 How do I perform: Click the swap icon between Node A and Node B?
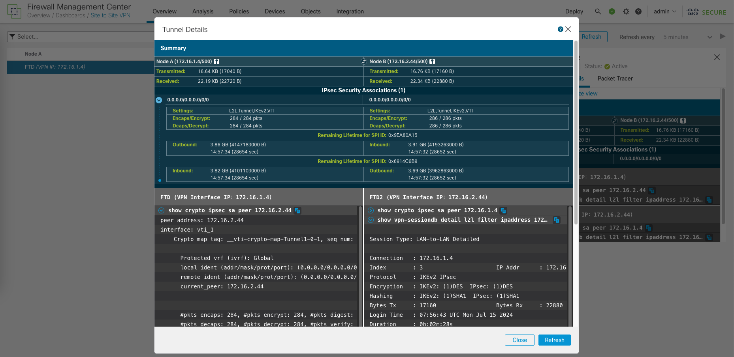(363, 62)
